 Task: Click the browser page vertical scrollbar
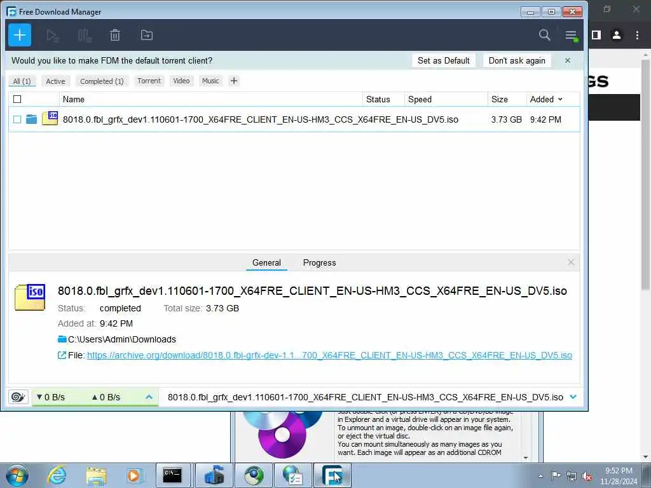pyautogui.click(x=645, y=174)
